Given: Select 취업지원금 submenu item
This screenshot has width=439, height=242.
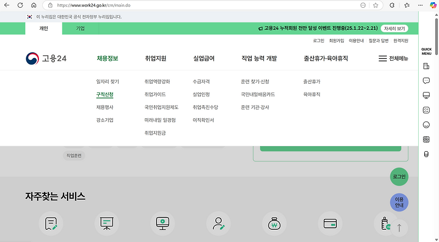Looking at the screenshot, I should 155,133.
